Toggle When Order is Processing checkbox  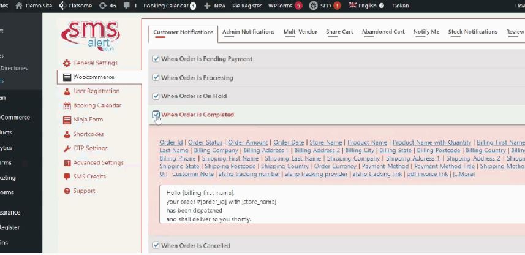(x=156, y=77)
